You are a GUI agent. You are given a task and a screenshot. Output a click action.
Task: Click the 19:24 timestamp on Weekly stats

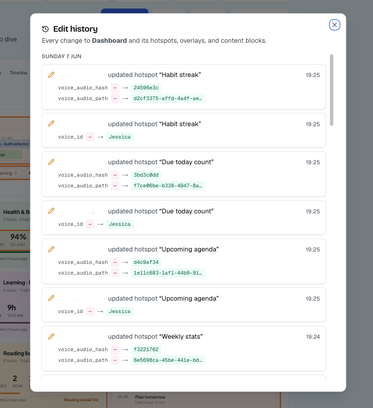pyautogui.click(x=313, y=337)
